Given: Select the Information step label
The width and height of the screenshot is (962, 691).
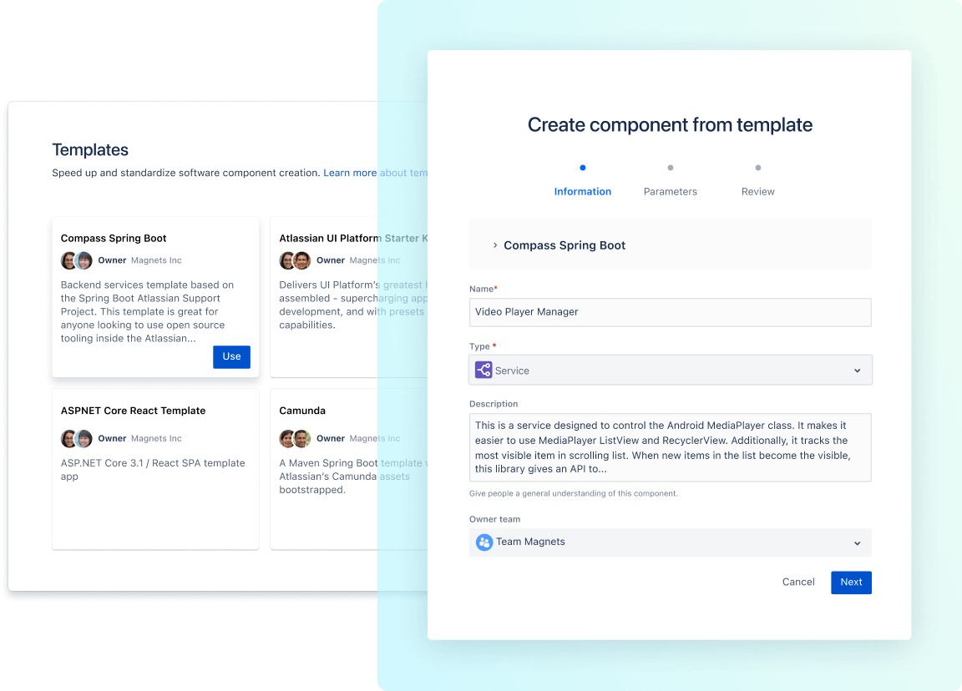Looking at the screenshot, I should click(582, 191).
